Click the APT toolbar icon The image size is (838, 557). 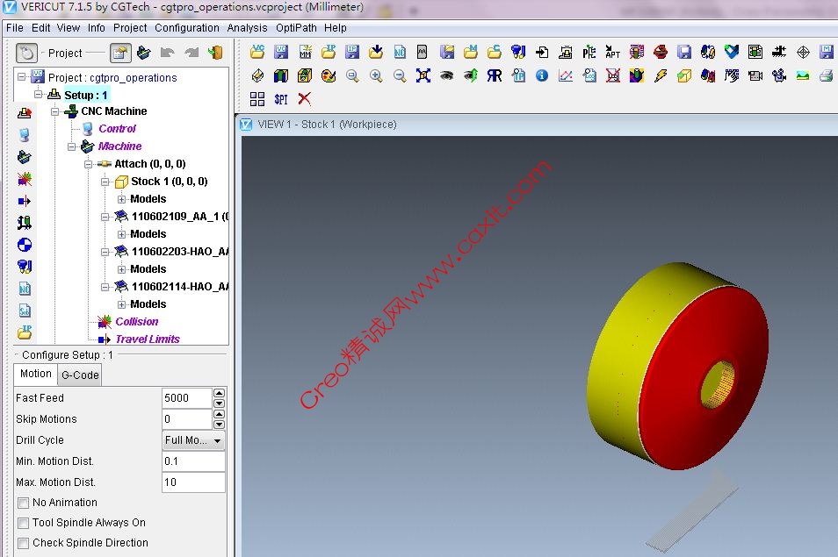pos(613,53)
